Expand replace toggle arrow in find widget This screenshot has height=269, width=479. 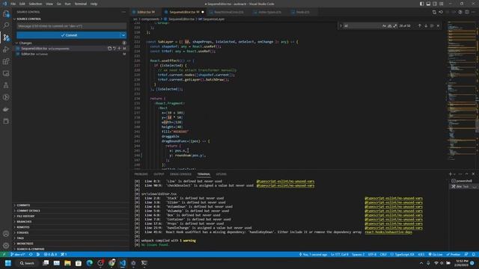point(341,26)
